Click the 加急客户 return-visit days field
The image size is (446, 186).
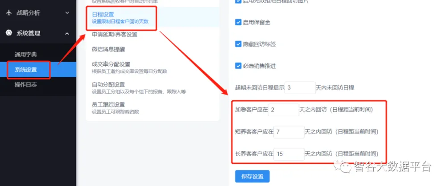[283, 110]
